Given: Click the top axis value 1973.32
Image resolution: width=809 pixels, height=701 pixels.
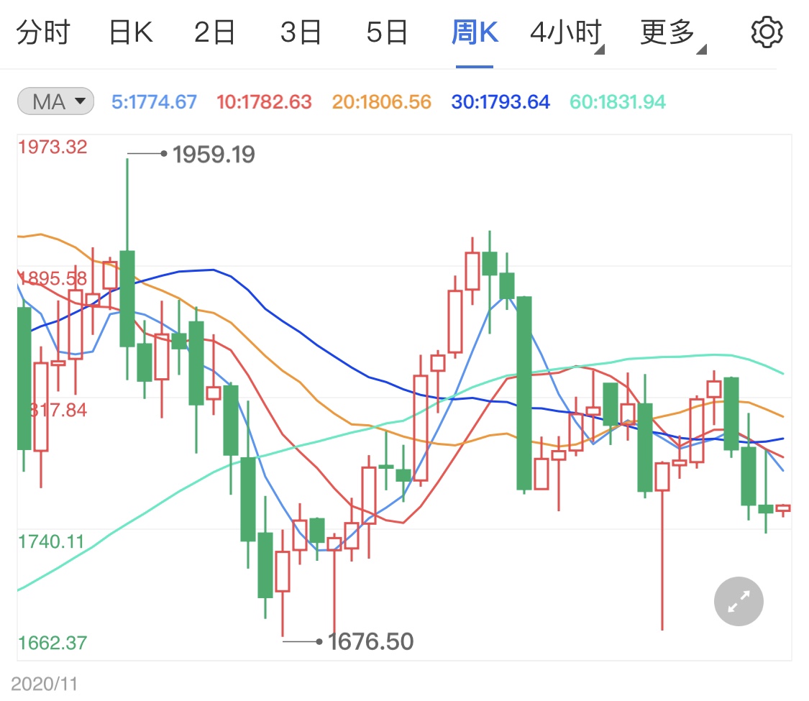Looking at the screenshot, I should (x=52, y=147).
